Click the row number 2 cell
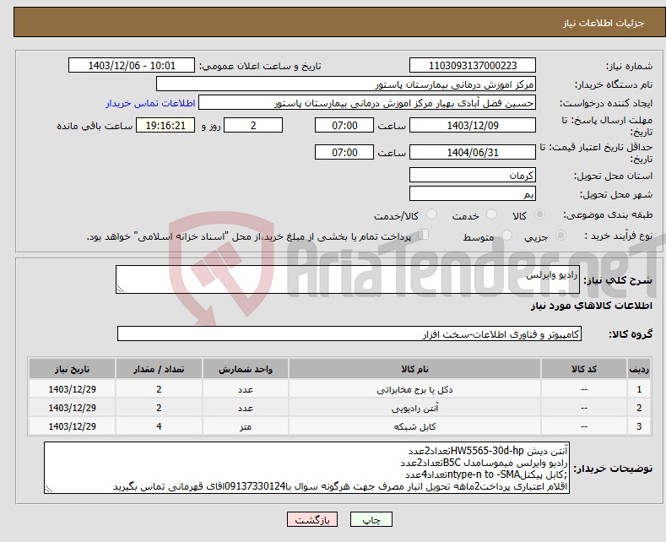Screen dimensions: 666x542 click(x=639, y=408)
